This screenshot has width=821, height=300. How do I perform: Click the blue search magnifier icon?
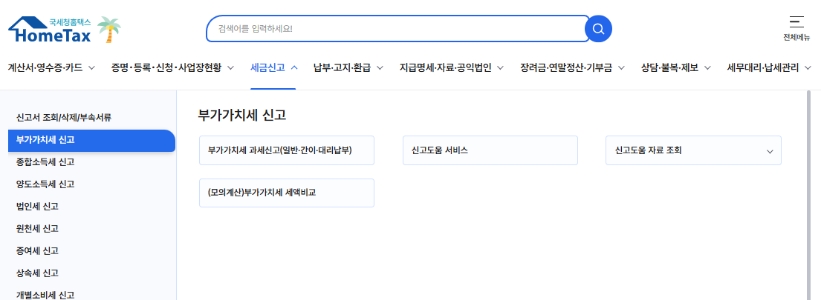[598, 29]
